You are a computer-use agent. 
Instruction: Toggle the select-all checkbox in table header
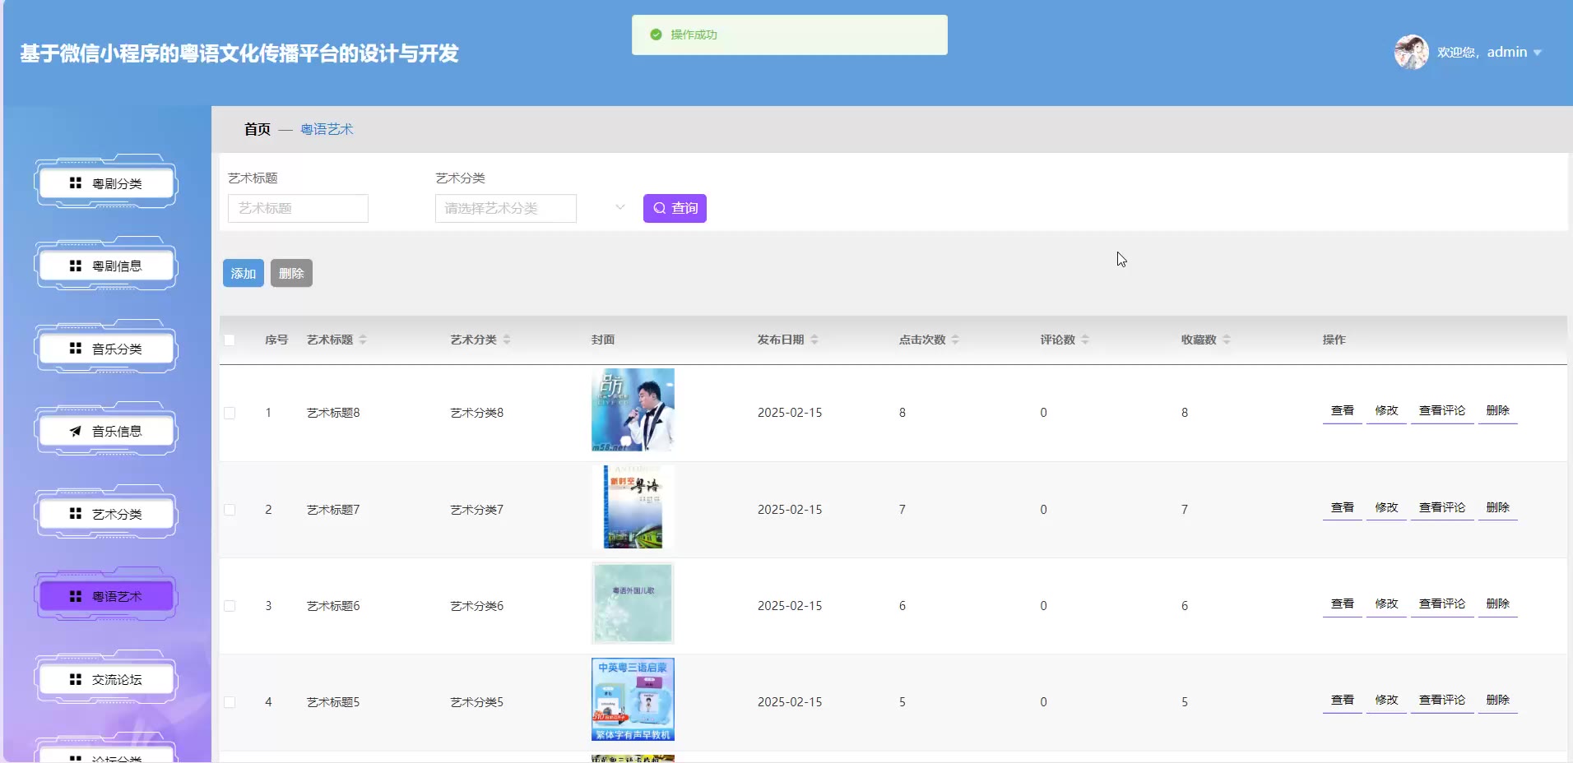[x=230, y=340]
